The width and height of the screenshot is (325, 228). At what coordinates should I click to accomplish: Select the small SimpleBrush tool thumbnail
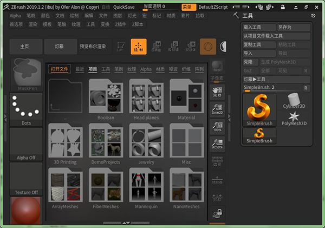tap(259, 136)
